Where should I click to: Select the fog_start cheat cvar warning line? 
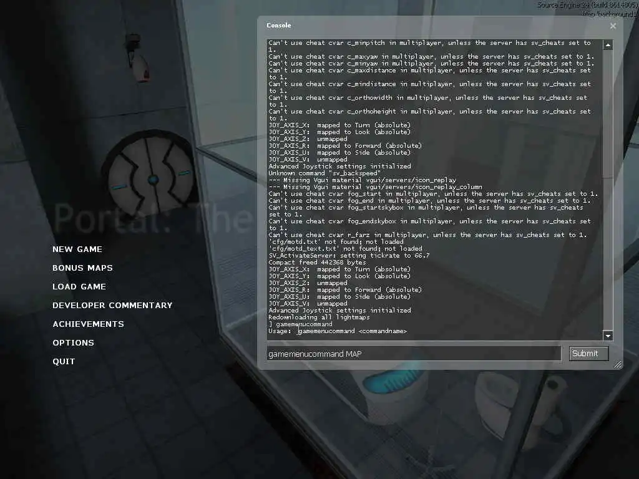(433, 193)
